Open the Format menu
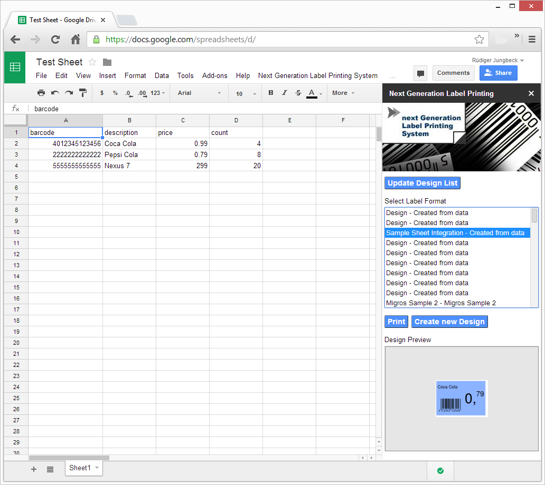 [135, 75]
